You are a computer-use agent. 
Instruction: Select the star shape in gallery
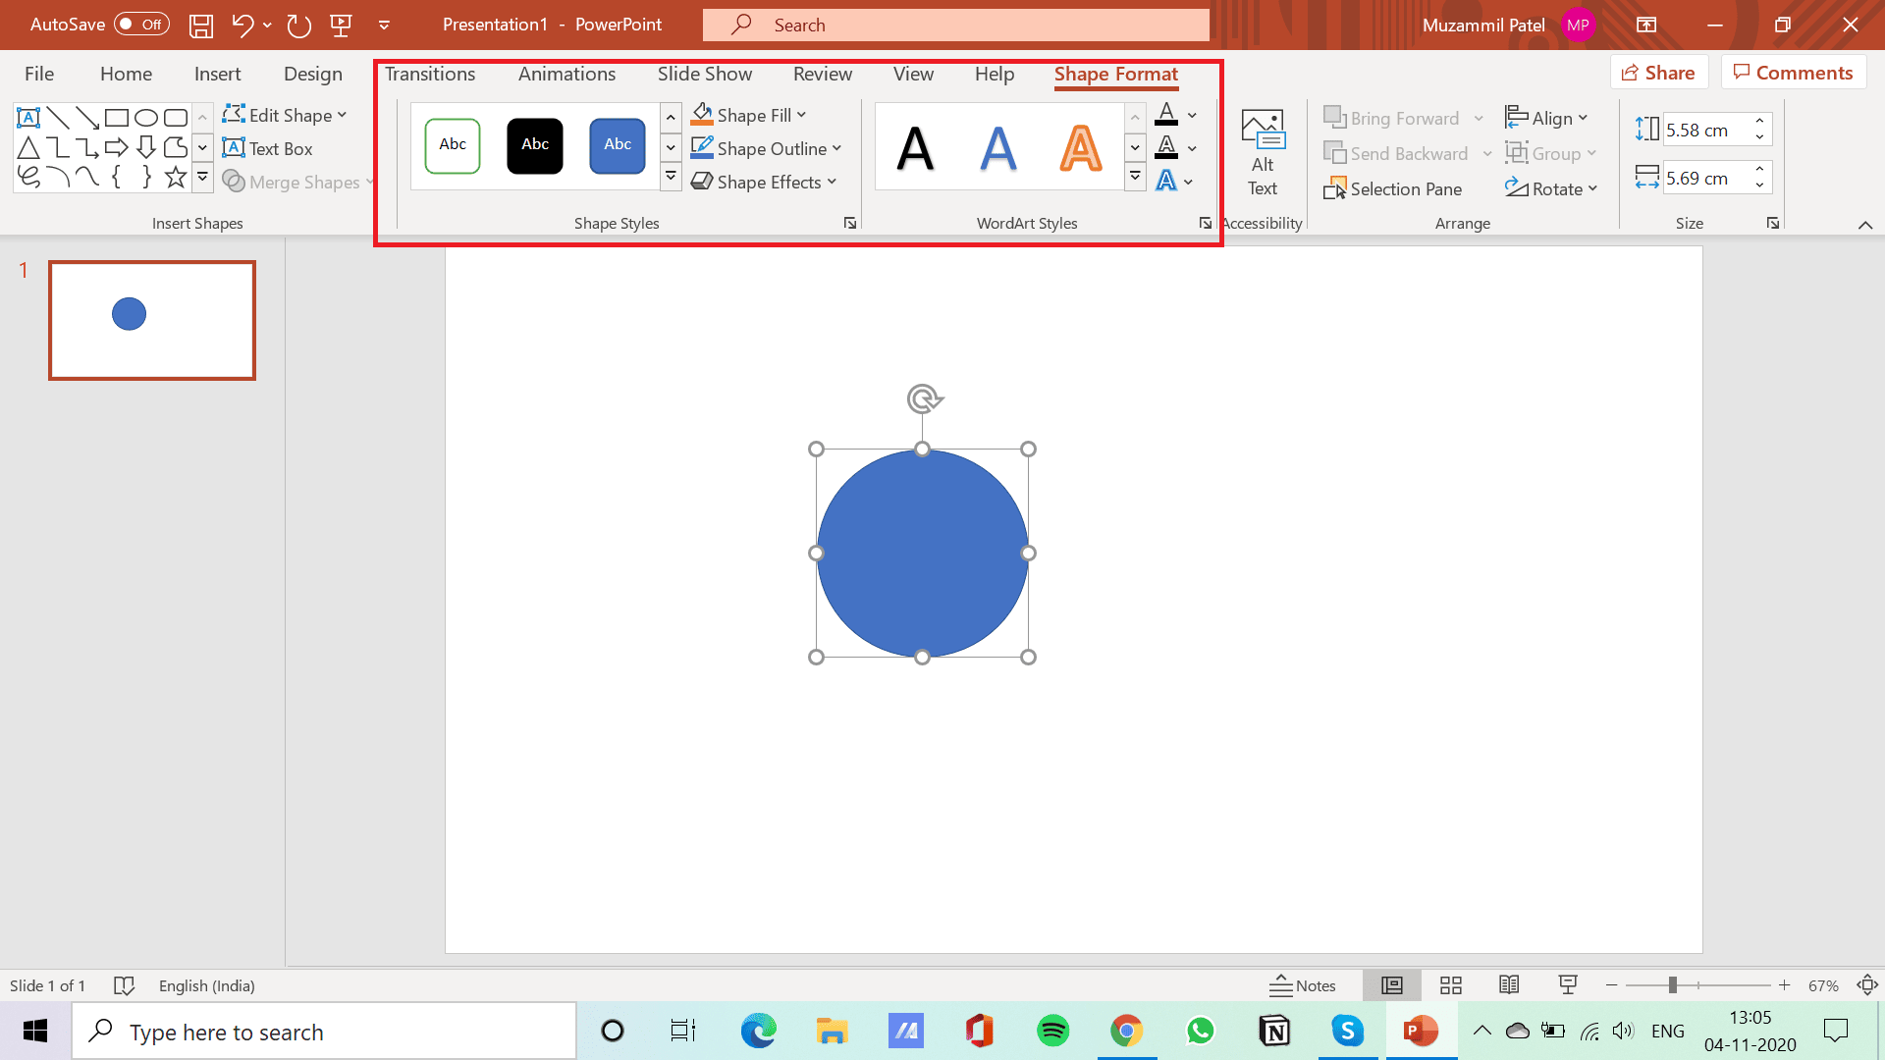click(176, 178)
